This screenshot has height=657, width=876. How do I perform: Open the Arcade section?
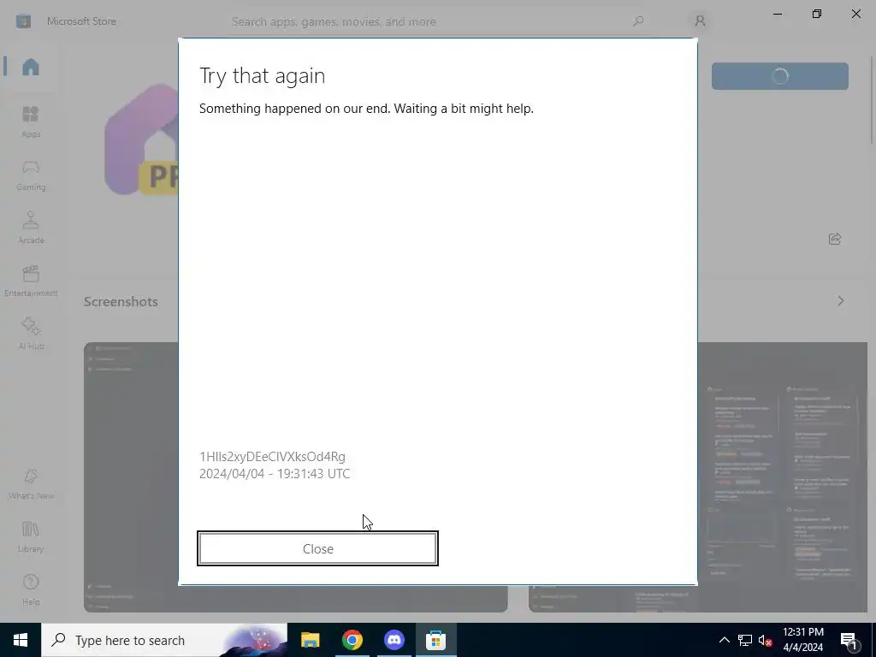tap(31, 228)
